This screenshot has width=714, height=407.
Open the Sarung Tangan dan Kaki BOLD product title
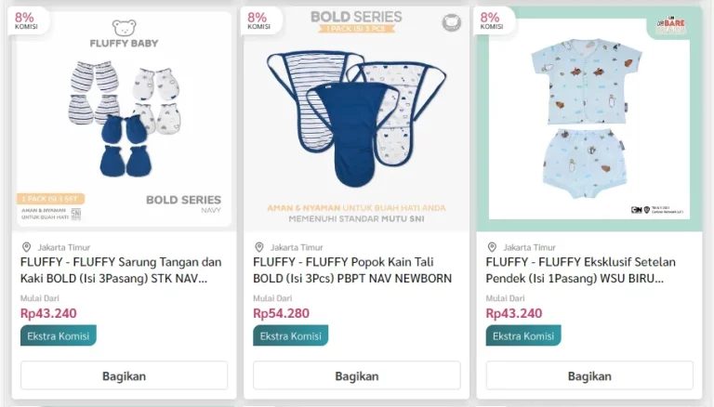pos(122,269)
